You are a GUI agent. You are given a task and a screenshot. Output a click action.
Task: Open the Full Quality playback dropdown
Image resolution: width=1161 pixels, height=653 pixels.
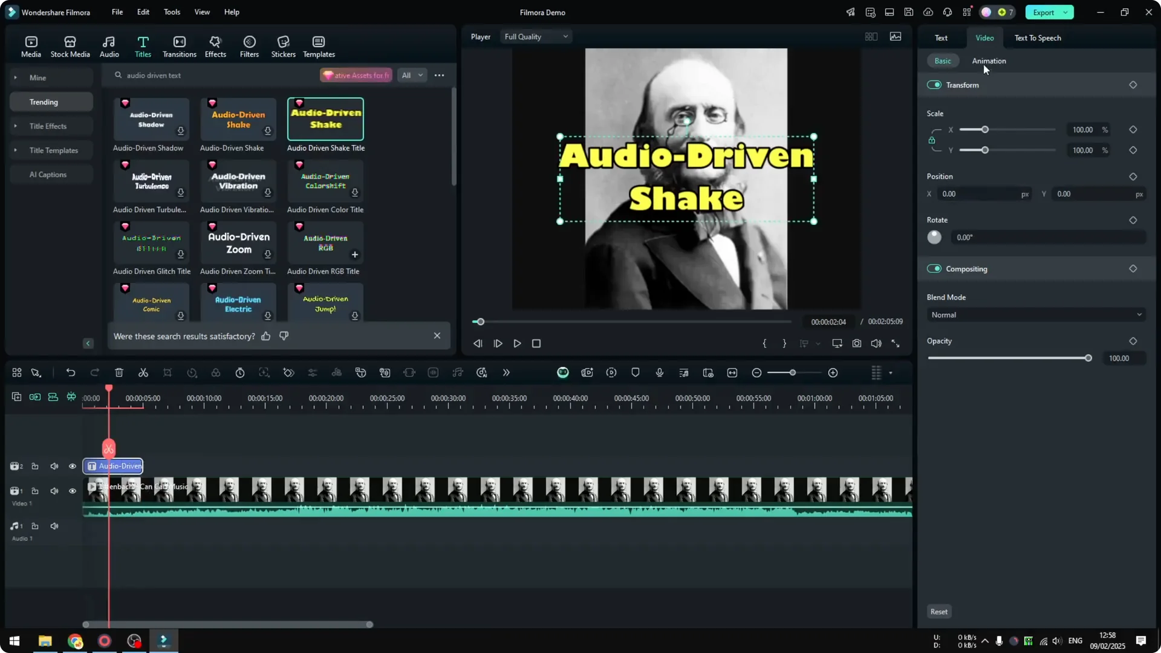pyautogui.click(x=536, y=36)
